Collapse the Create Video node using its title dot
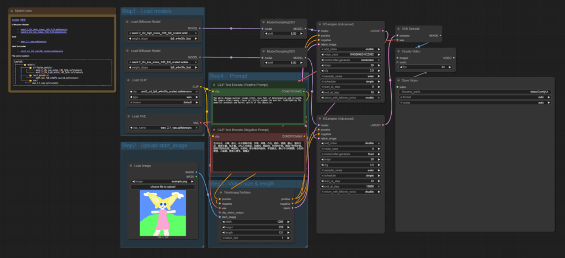This screenshot has height=258, width=565. (398, 51)
